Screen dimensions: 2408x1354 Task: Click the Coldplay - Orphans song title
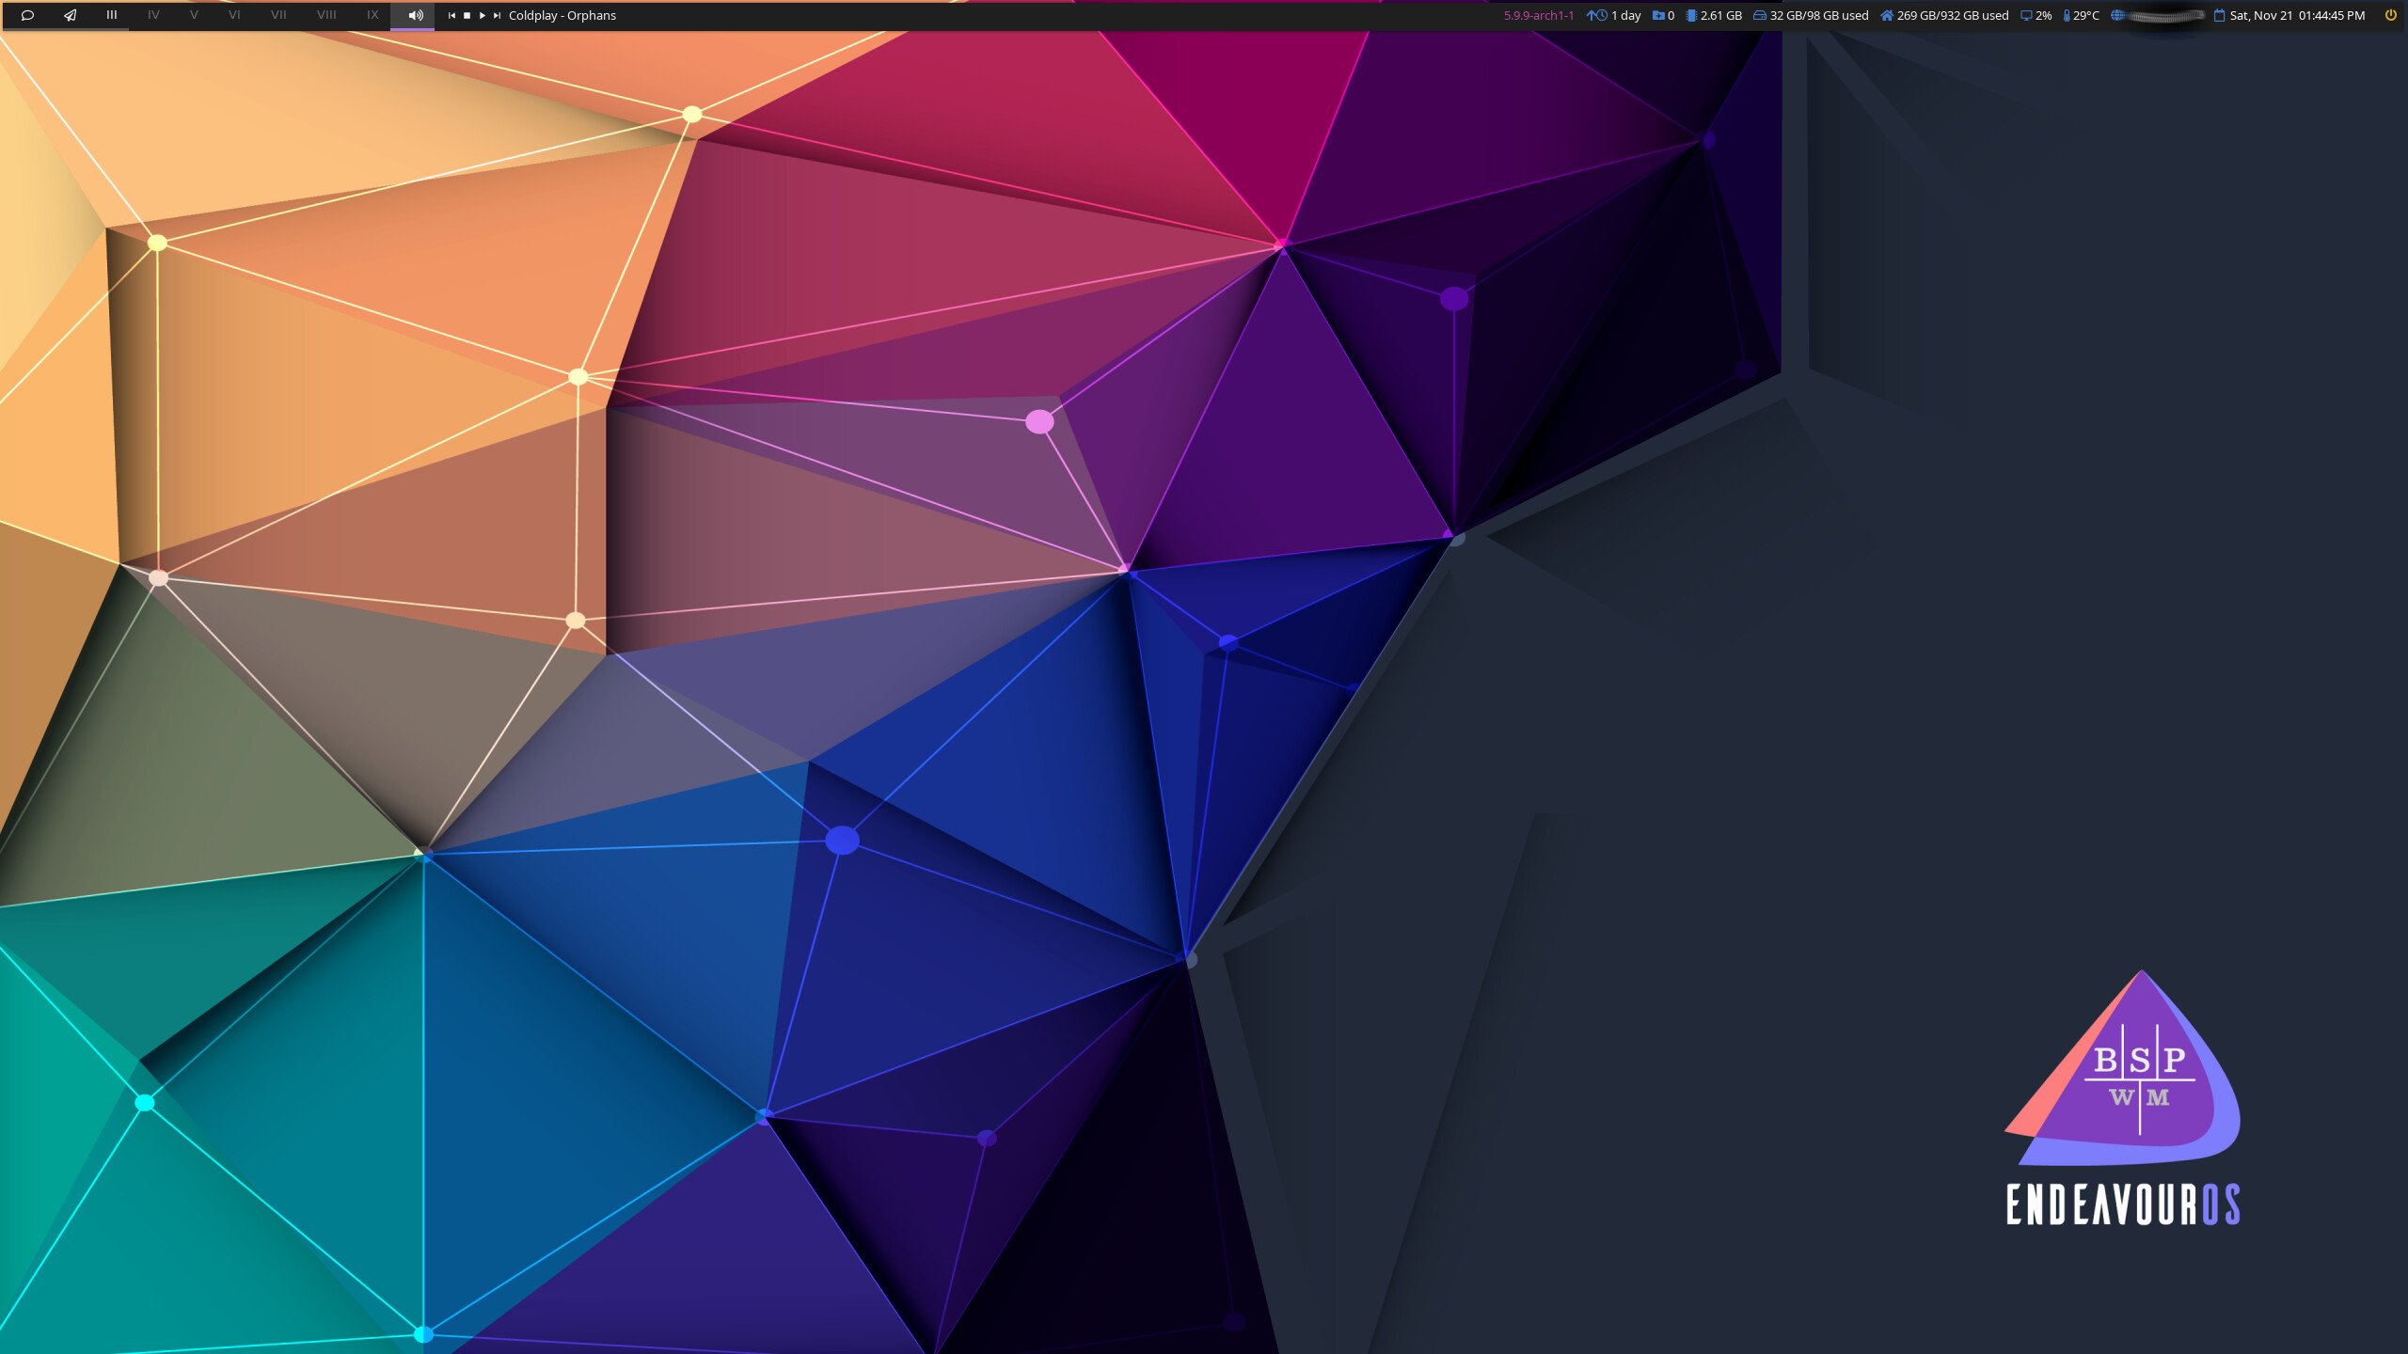(x=562, y=15)
